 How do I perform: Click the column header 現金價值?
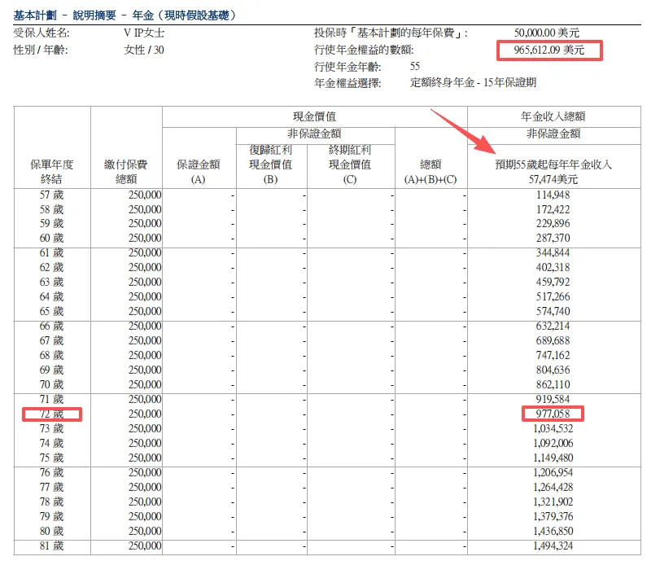314,116
